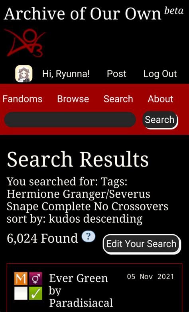Click the Edit Your Search button
The image size is (189, 312).
[x=142, y=244]
